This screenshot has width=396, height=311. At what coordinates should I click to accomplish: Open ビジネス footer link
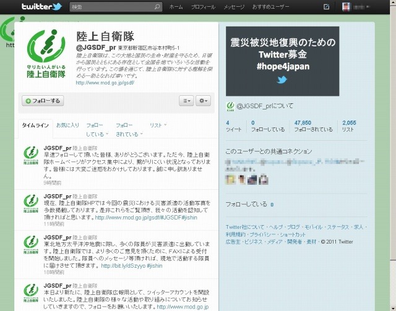tap(253, 242)
